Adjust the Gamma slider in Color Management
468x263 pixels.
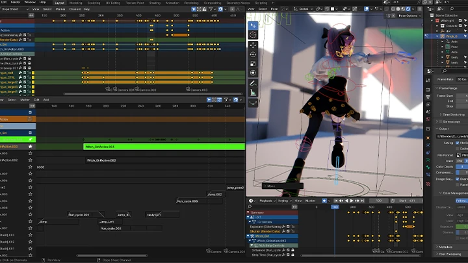461,232
